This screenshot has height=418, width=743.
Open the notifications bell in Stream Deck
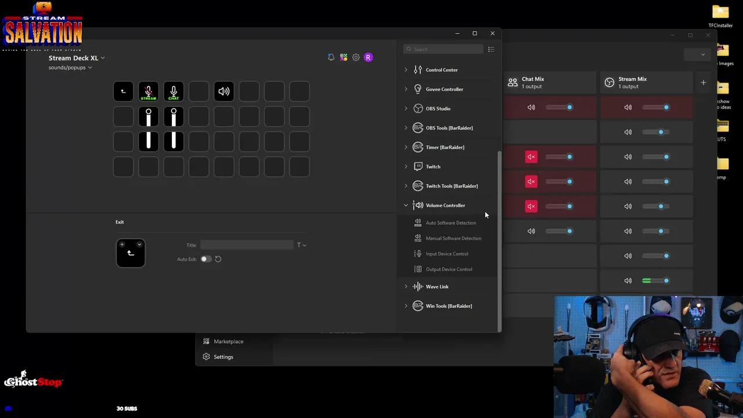click(x=331, y=57)
